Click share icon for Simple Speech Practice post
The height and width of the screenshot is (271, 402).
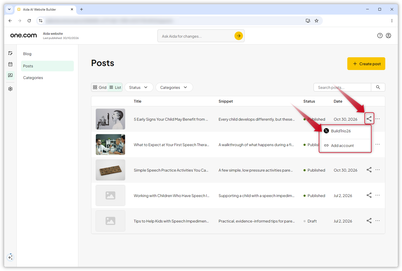369,170
